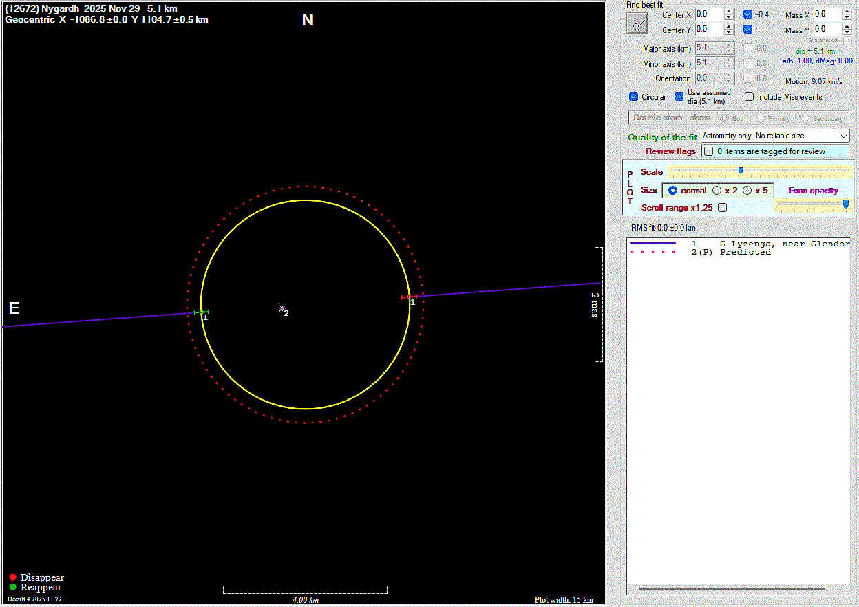Uncheck the Circular checkbox
Image resolution: width=859 pixels, height=607 pixels.
[x=634, y=97]
